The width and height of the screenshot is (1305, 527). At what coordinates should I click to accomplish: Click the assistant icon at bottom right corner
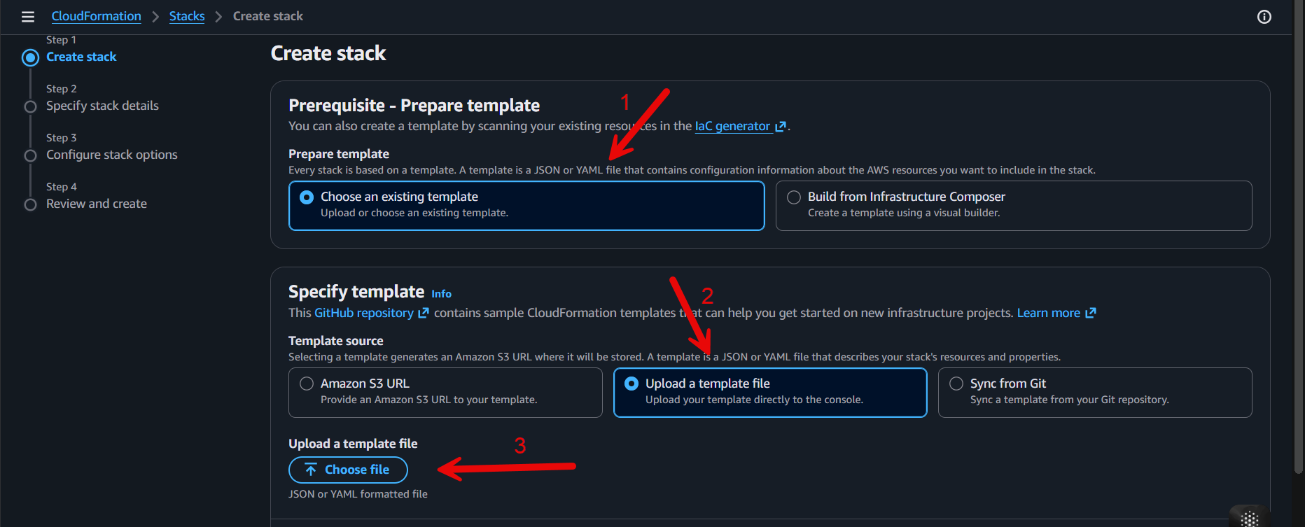click(x=1250, y=518)
